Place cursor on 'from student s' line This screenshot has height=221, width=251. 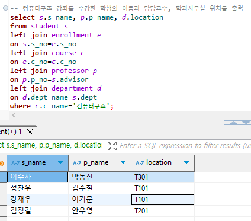(x=39, y=26)
